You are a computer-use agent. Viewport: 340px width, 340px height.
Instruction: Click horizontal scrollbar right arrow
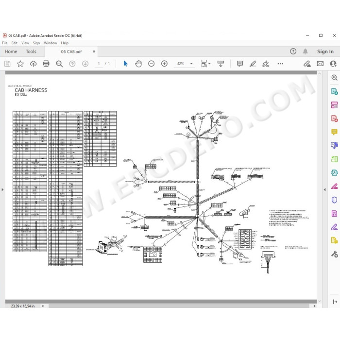pos(314,306)
